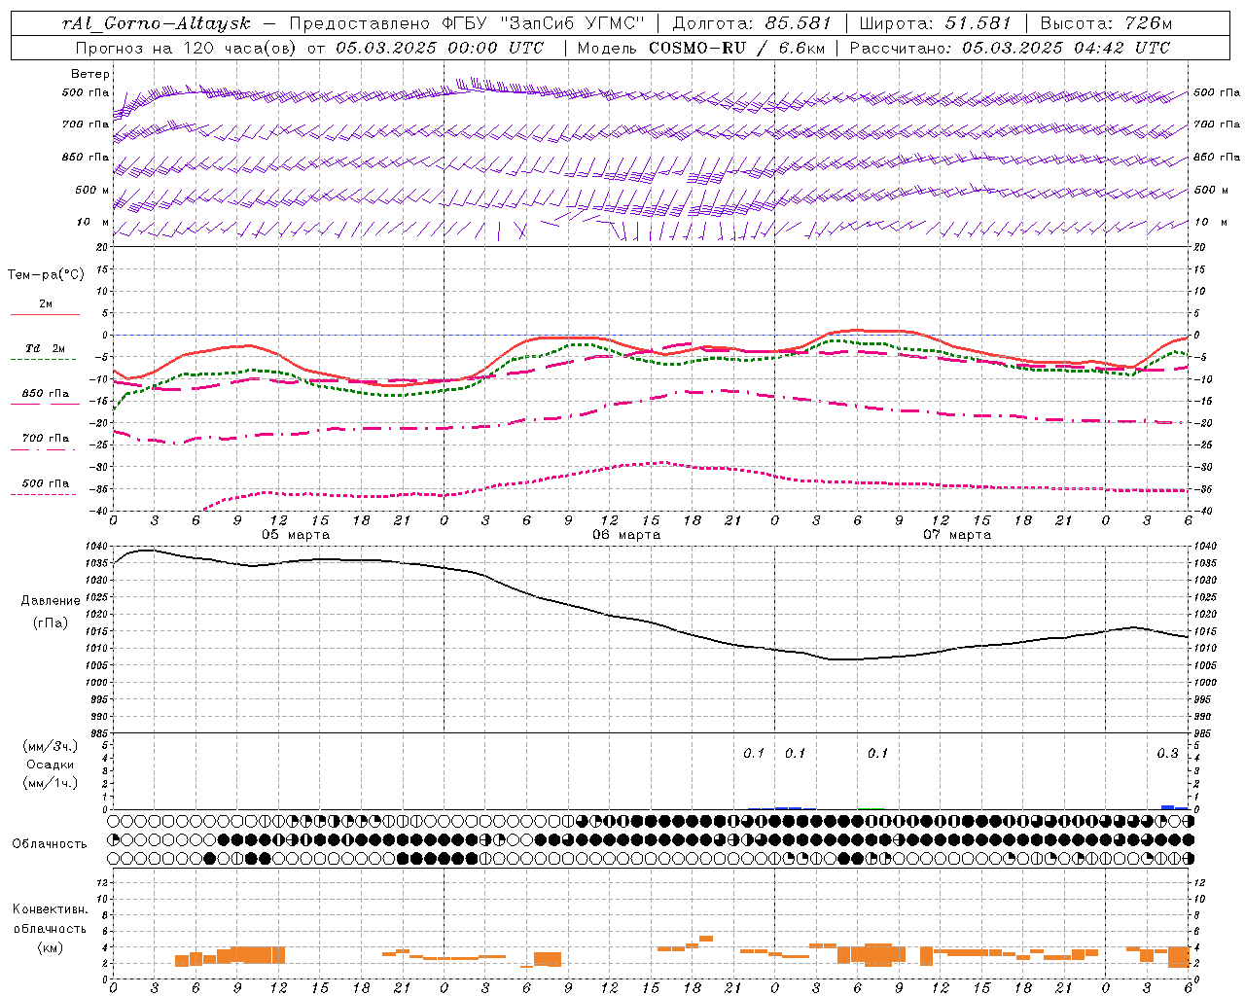The width and height of the screenshot is (1245, 996).
Task: Click the Тем-ра(°C) axis label
Action: coord(46,275)
